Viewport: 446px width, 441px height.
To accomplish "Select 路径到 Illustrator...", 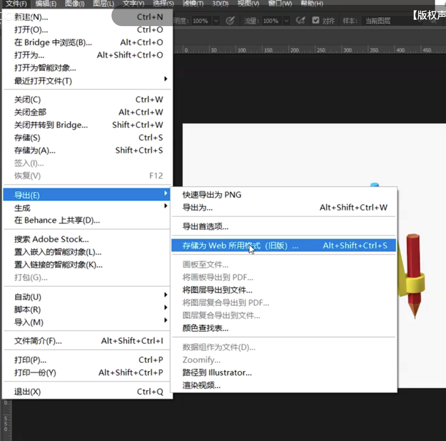I will [283, 373].
